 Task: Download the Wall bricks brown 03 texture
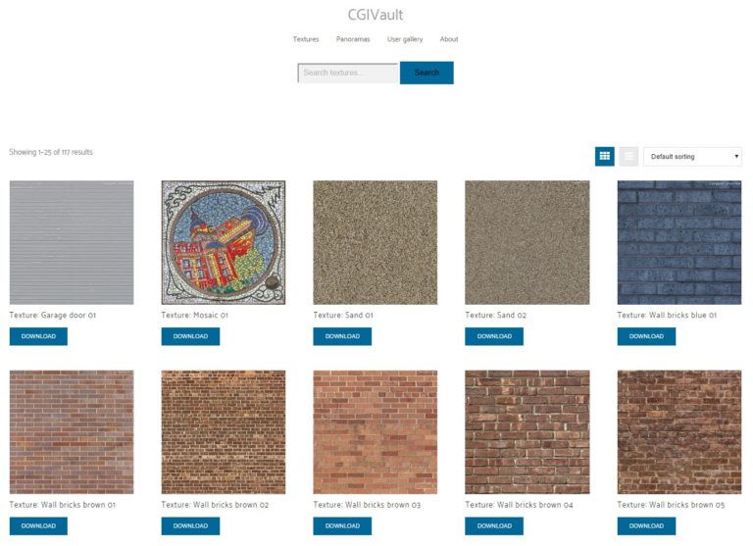342,525
